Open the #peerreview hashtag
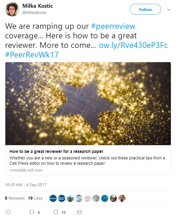This screenshot has height=218, width=178. [x=113, y=26]
